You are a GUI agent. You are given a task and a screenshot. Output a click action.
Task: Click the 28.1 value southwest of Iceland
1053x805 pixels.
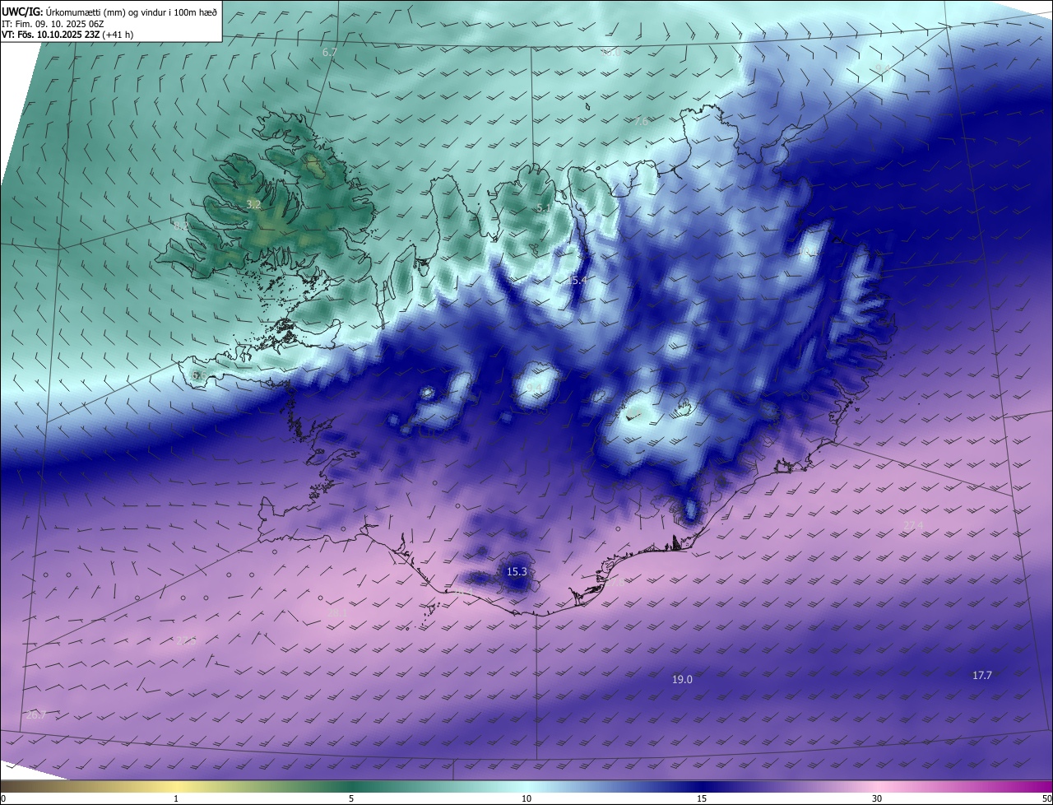tap(337, 613)
